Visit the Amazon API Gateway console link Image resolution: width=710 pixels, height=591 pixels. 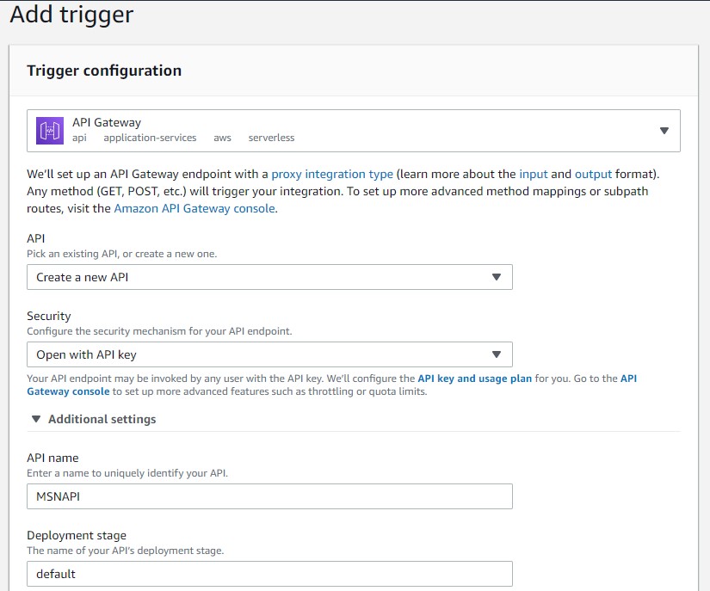194,208
